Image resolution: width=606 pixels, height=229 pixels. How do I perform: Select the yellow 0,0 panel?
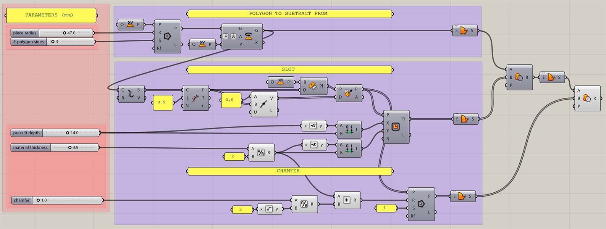231,100
